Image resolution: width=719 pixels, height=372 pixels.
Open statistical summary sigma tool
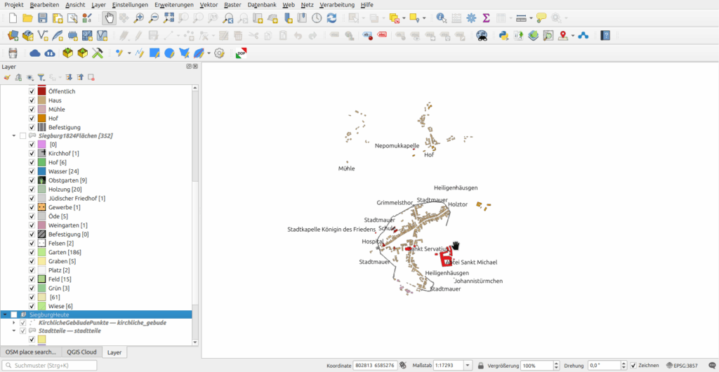(486, 18)
